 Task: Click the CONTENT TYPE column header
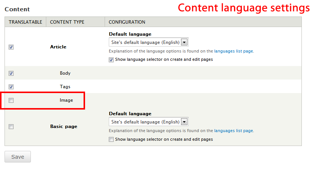(x=67, y=22)
